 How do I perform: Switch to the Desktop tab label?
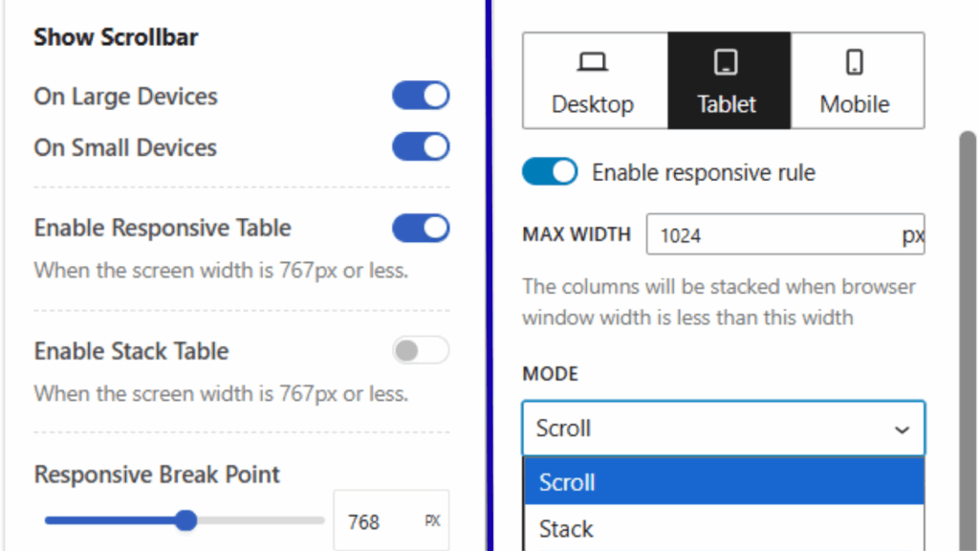[x=593, y=104]
